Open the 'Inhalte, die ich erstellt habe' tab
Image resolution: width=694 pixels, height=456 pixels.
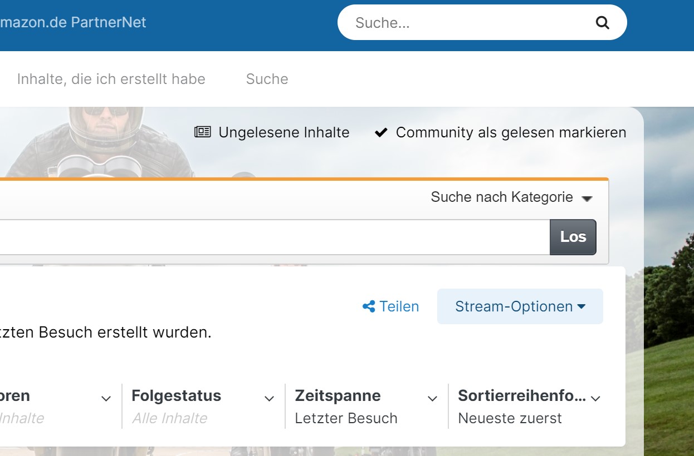[x=111, y=79]
